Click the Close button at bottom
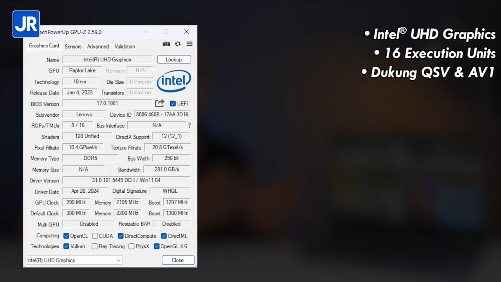501x282 pixels. point(178,260)
